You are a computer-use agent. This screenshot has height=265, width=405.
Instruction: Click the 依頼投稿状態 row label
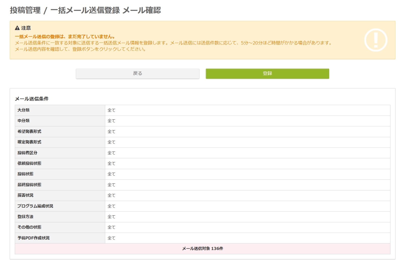click(29, 163)
